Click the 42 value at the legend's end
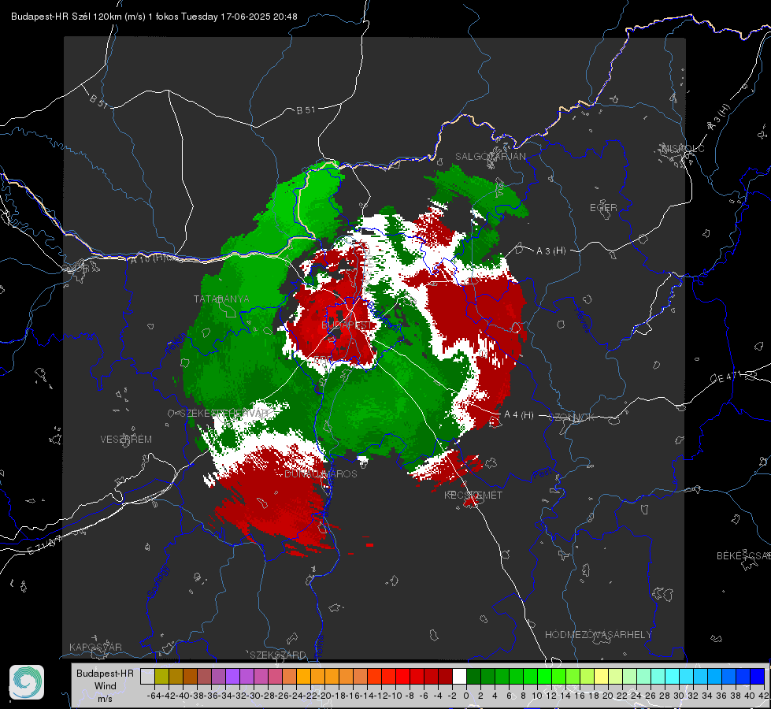 [x=762, y=696]
